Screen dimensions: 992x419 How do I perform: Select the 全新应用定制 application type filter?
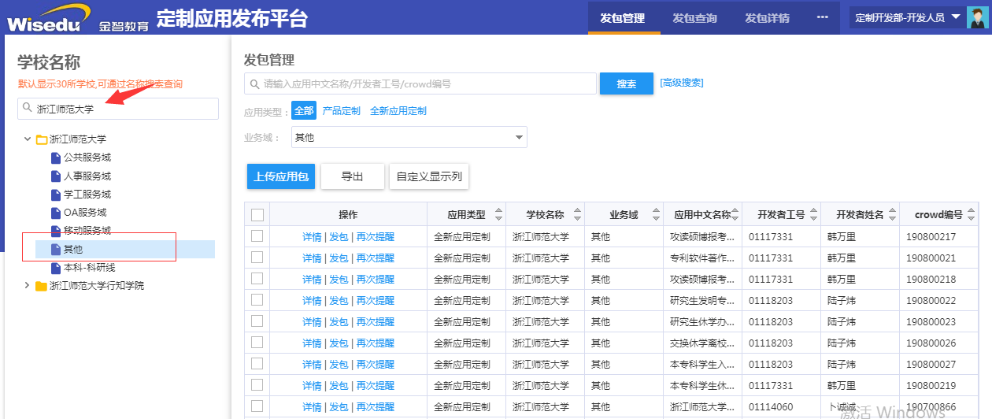pyautogui.click(x=398, y=111)
